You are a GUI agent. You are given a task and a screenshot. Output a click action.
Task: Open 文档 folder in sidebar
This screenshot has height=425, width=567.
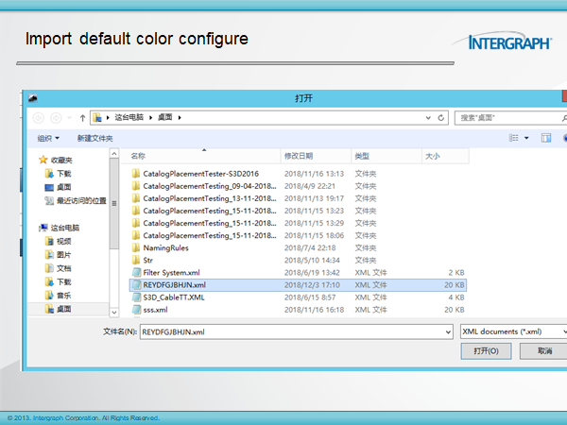click(x=59, y=268)
